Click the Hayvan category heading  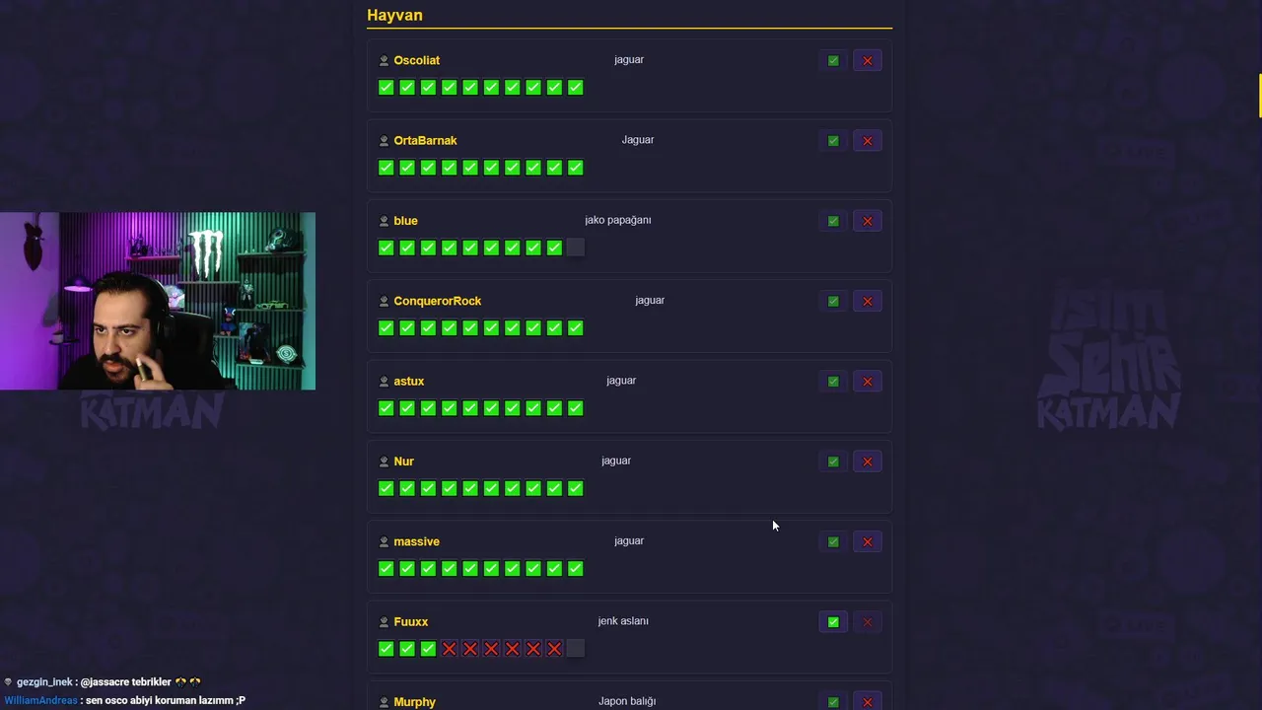[x=394, y=16]
